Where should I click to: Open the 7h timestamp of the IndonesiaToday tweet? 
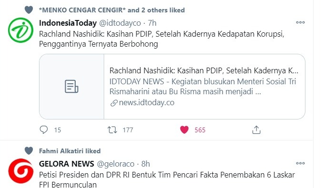[x=152, y=23]
